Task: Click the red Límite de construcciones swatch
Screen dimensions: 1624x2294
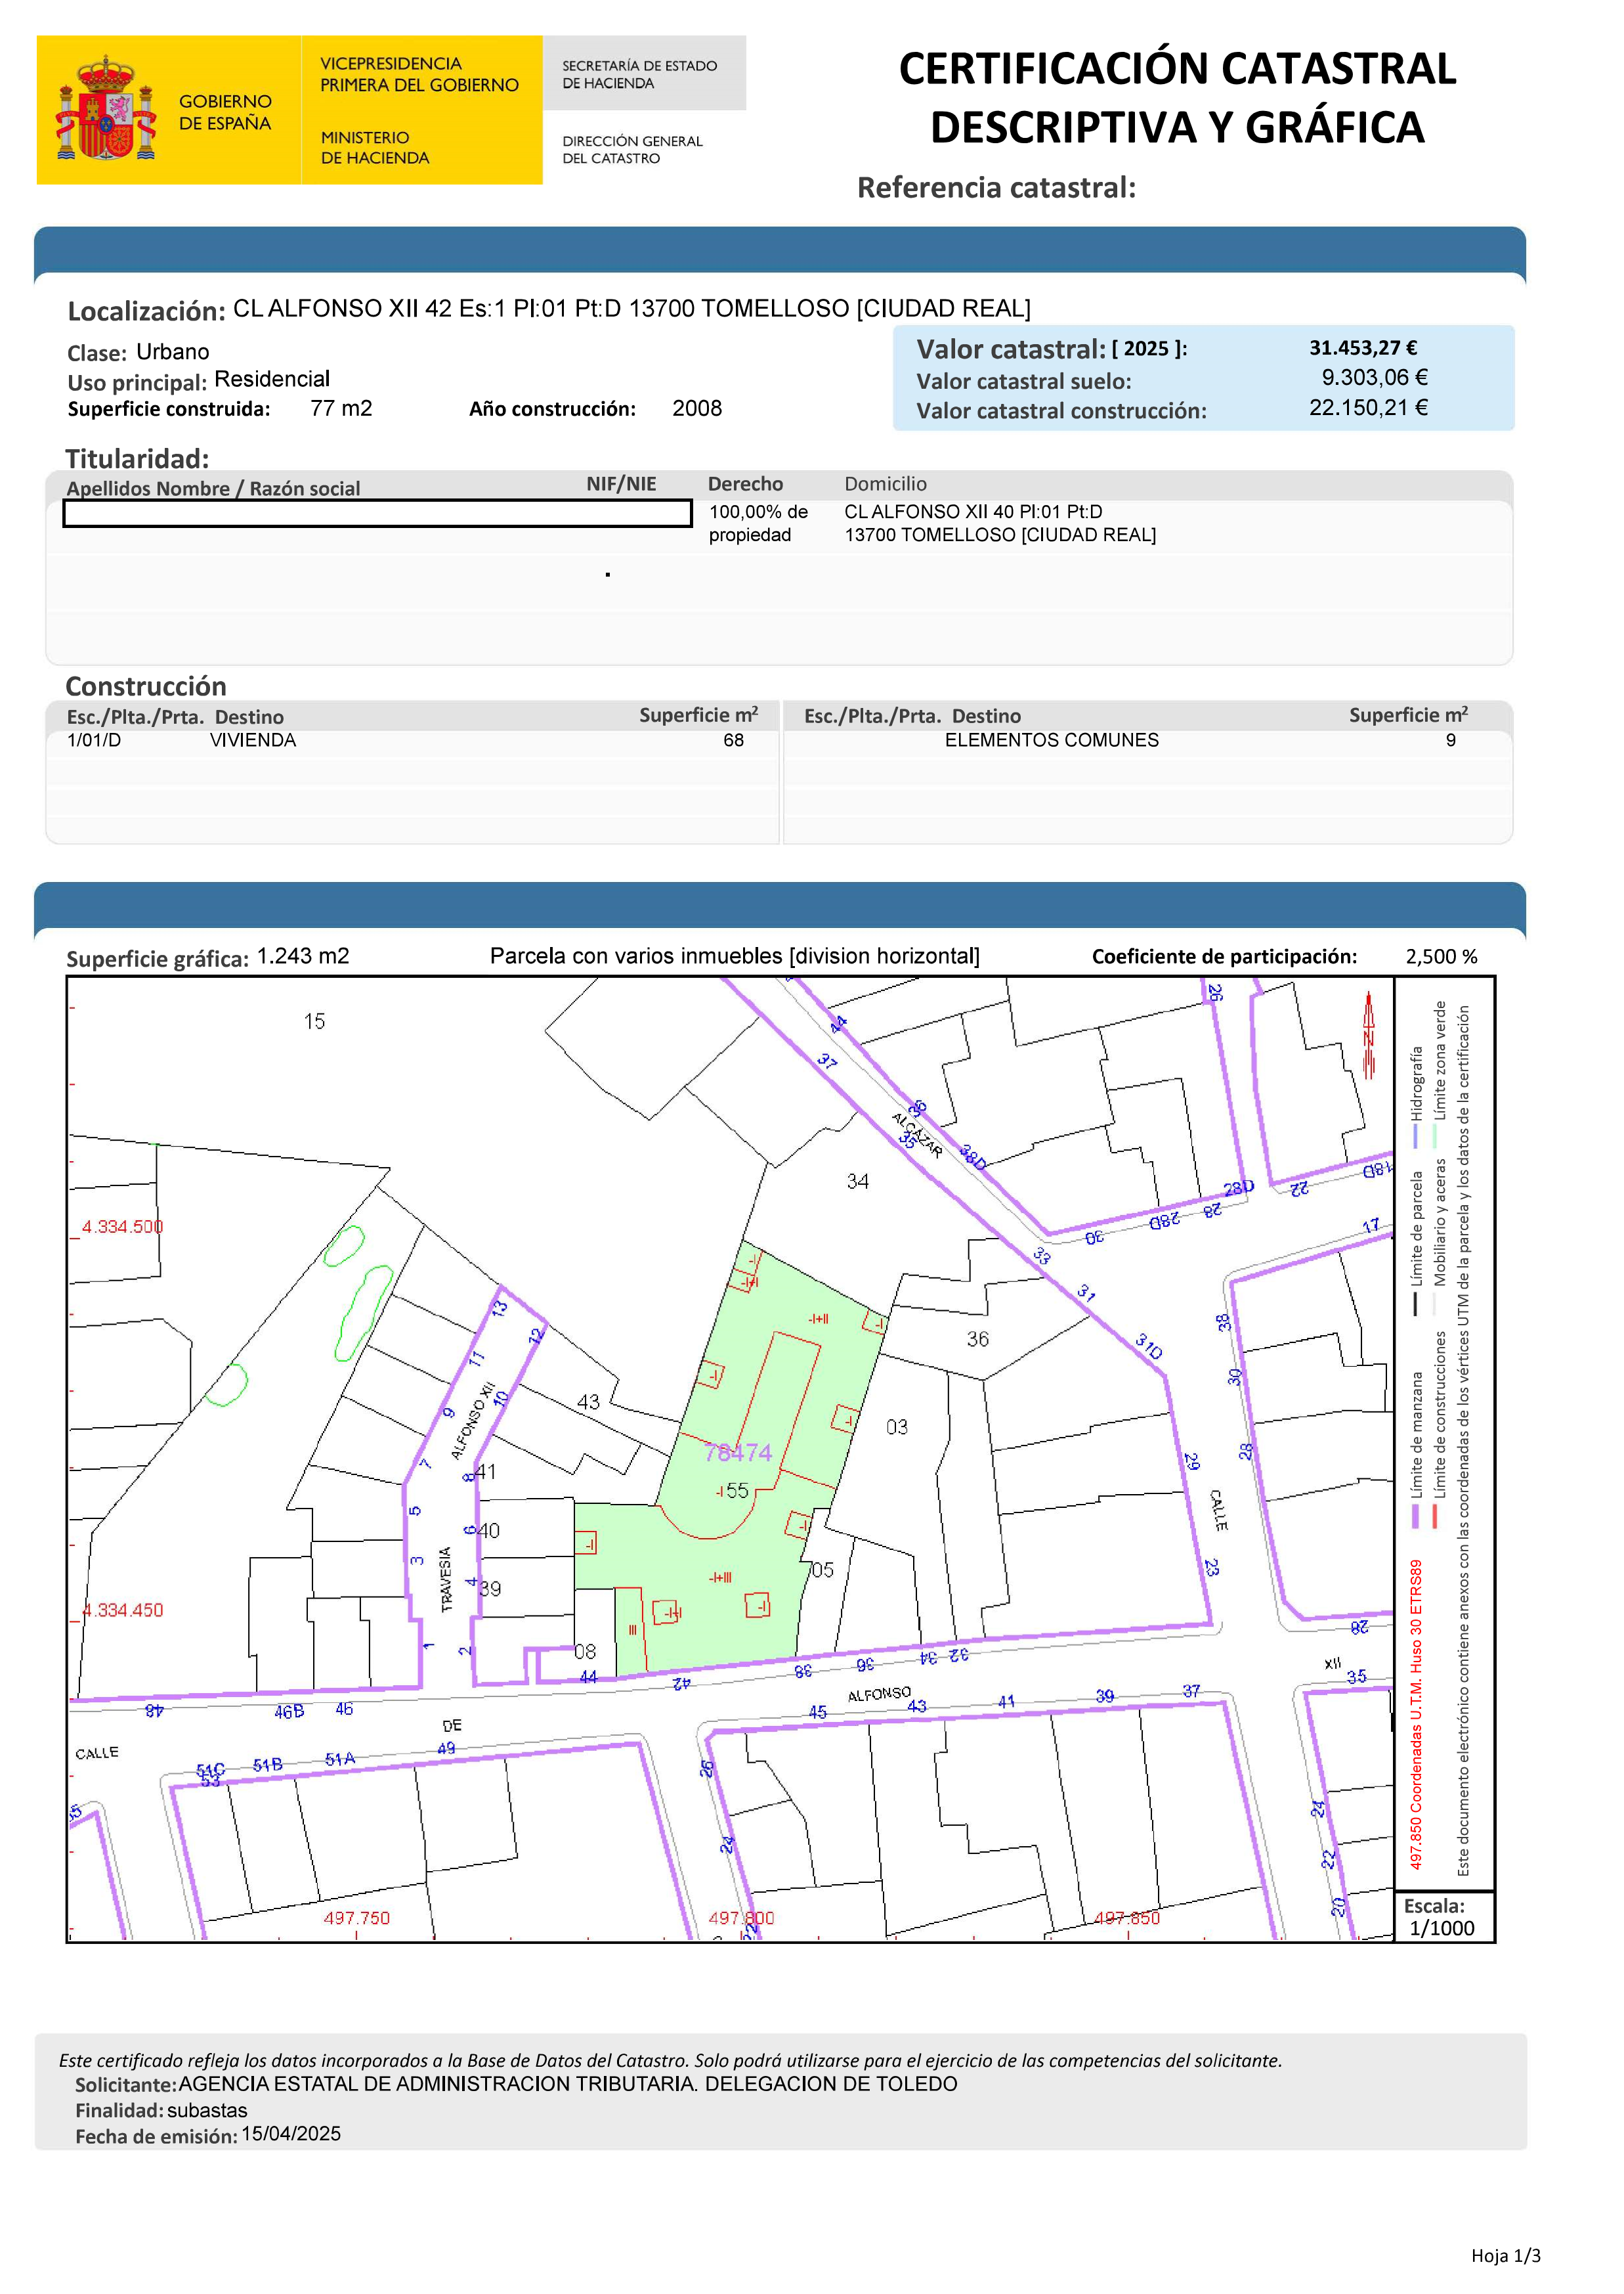Action: (x=1434, y=1516)
